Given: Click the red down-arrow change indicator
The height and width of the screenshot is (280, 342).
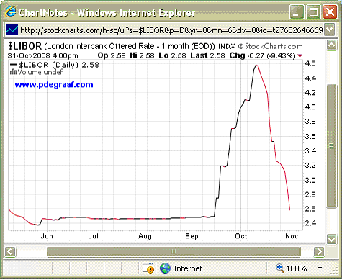Looking at the screenshot, I should (300, 56).
